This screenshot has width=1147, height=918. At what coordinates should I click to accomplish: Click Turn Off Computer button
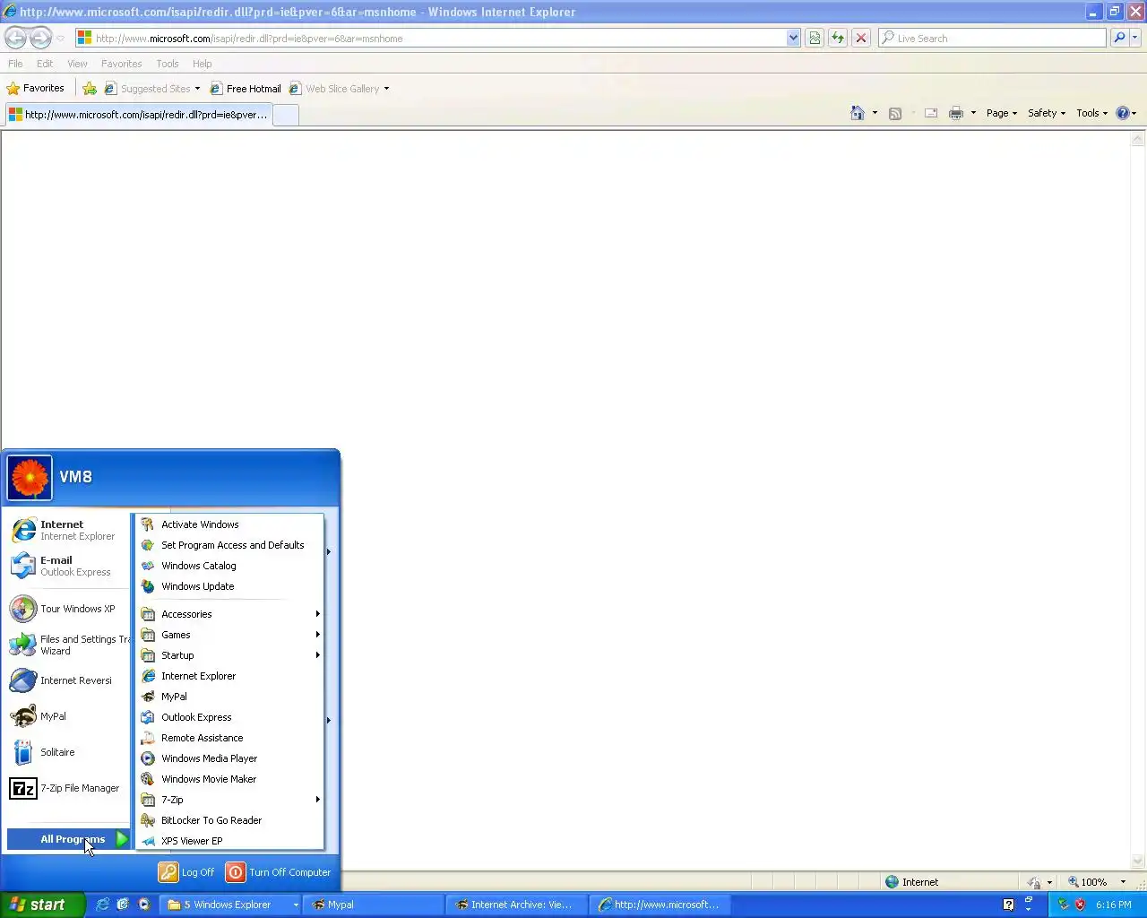pos(279,872)
